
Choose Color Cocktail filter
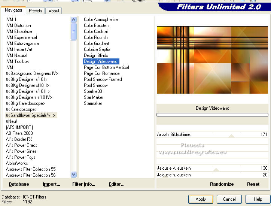pos(96,31)
